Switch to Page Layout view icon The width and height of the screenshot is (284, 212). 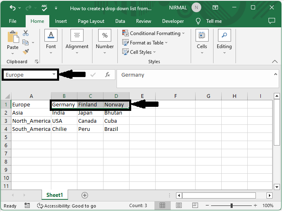click(178, 205)
